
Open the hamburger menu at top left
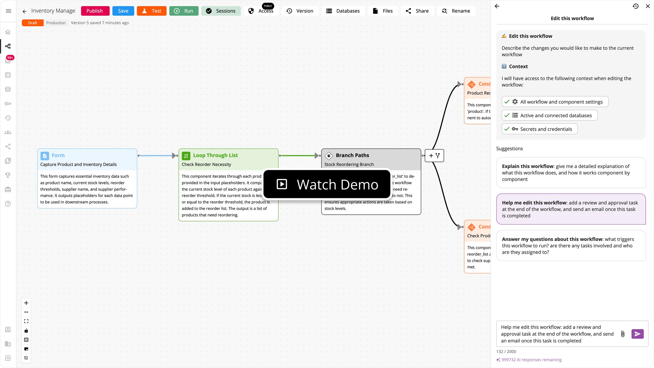(x=8, y=11)
